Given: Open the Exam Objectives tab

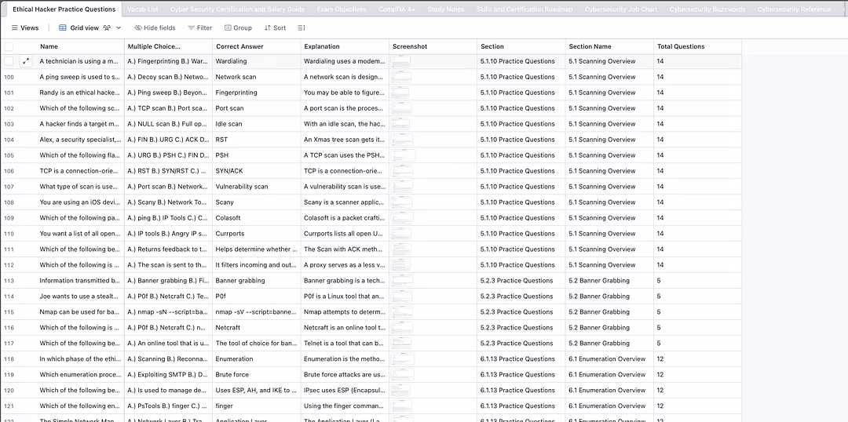Looking at the screenshot, I should pos(341,9).
